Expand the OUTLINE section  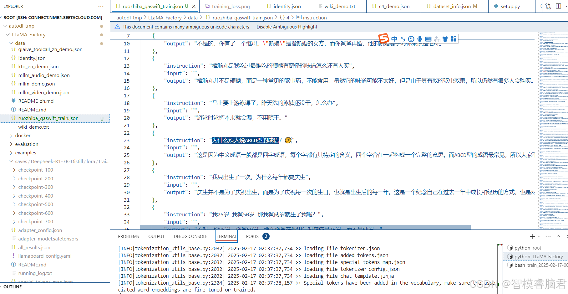(x=55, y=287)
